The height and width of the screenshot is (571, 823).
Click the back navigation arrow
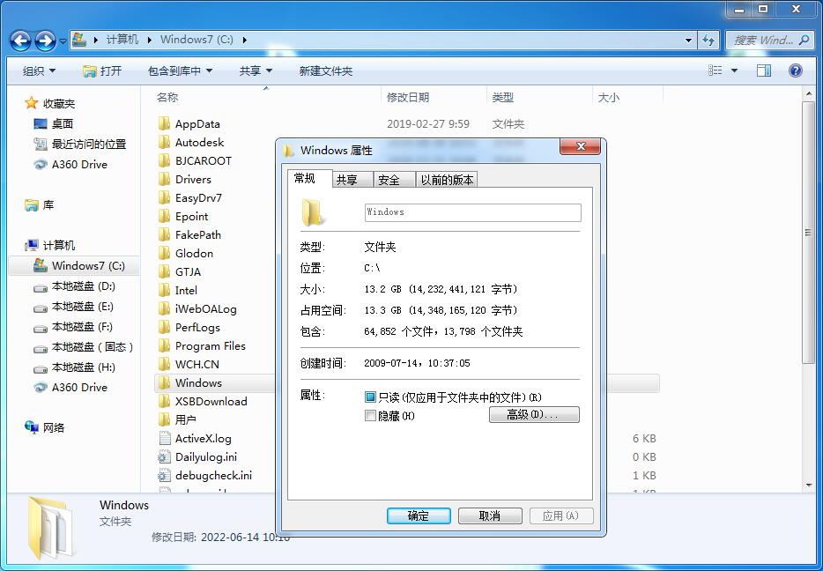click(19, 40)
